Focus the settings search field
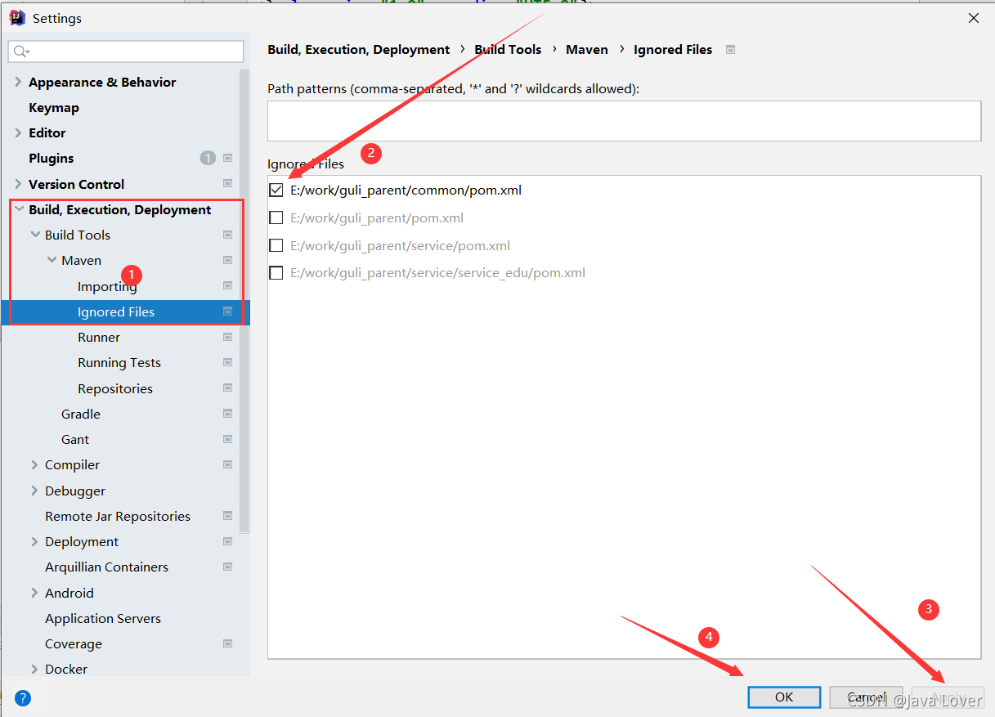This screenshot has height=717, width=995. pos(126,52)
